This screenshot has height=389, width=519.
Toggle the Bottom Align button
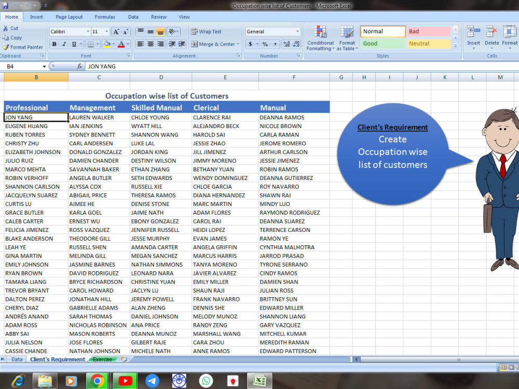pos(160,32)
